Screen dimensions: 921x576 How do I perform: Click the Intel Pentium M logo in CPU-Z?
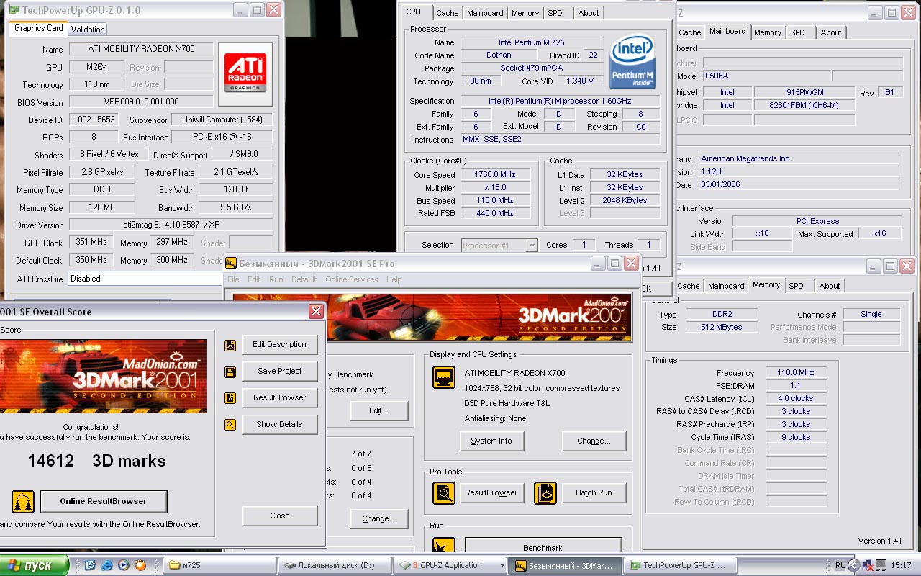coord(632,63)
